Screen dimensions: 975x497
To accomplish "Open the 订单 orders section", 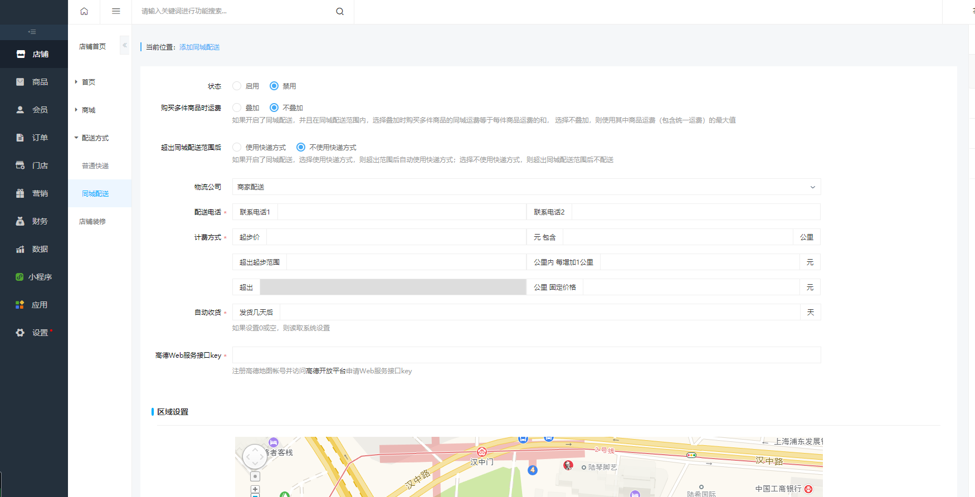I will pos(33,138).
